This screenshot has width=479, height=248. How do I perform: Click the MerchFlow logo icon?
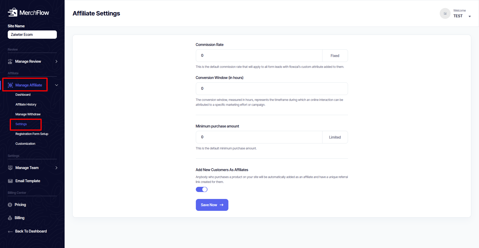click(12, 12)
